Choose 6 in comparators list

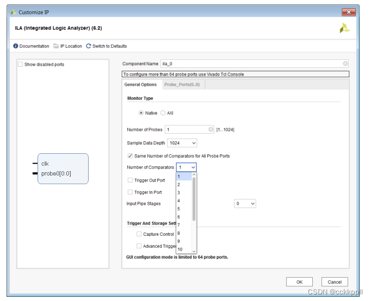coord(184,217)
